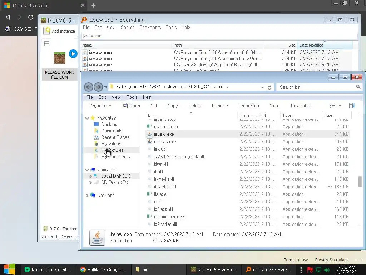Viewport: 366px width, 275px height.
Task: Select My Videos in Favorites
Action: coord(111,144)
